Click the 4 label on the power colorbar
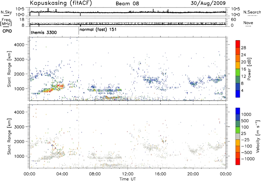The width and height of the screenshot is (261, 181). 242,91
